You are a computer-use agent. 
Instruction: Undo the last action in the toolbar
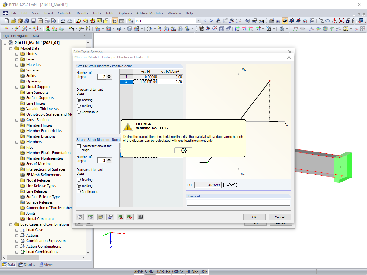(63, 21)
